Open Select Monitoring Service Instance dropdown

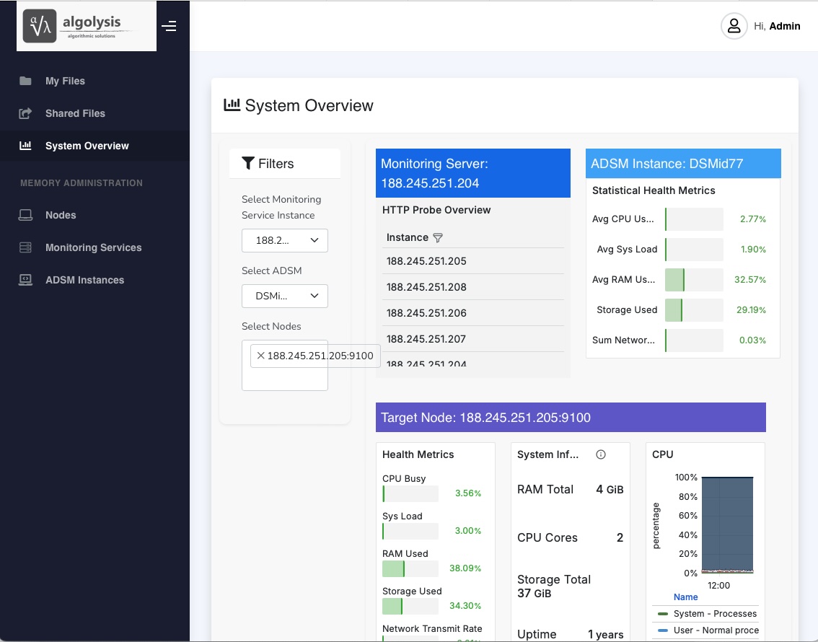(284, 240)
